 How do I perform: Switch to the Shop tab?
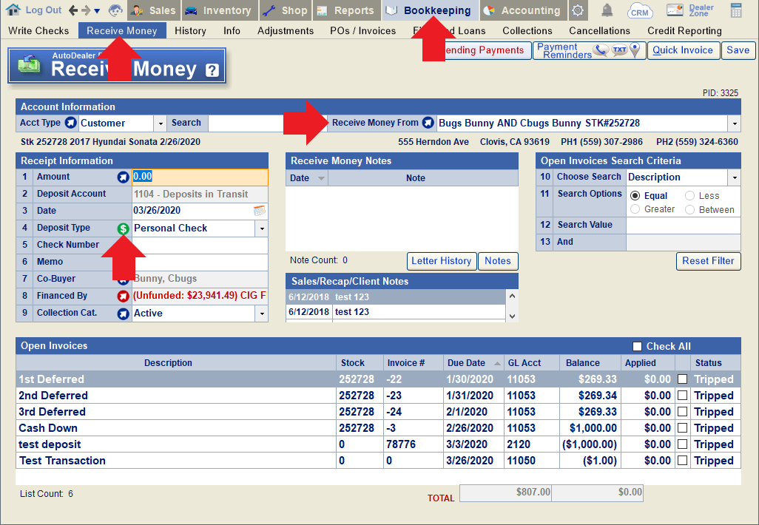click(286, 10)
